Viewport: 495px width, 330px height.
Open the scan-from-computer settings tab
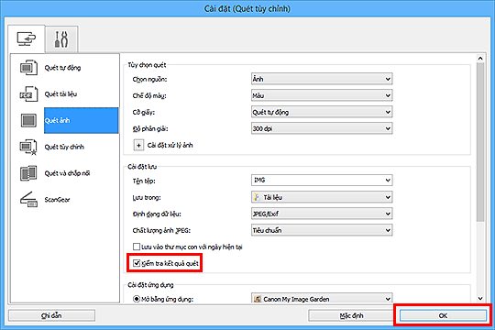coord(27,38)
